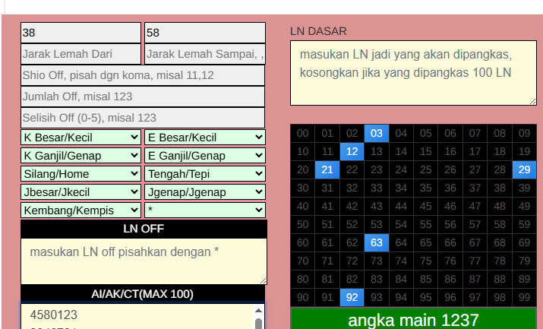Click the scrollbar up arrow in AI/AK/CT box

259,310
